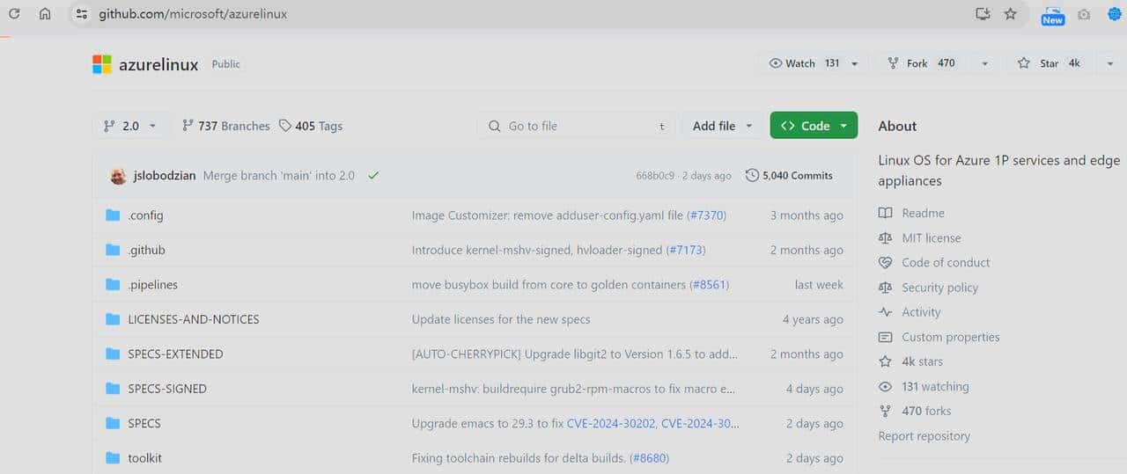
Task: Open the extension icon labeled New
Action: point(1052,15)
